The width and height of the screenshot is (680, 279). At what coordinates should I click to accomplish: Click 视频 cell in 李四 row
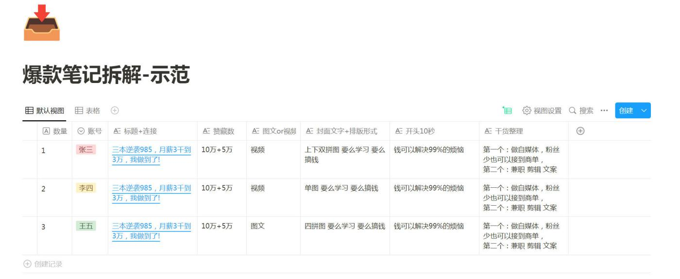(273, 198)
